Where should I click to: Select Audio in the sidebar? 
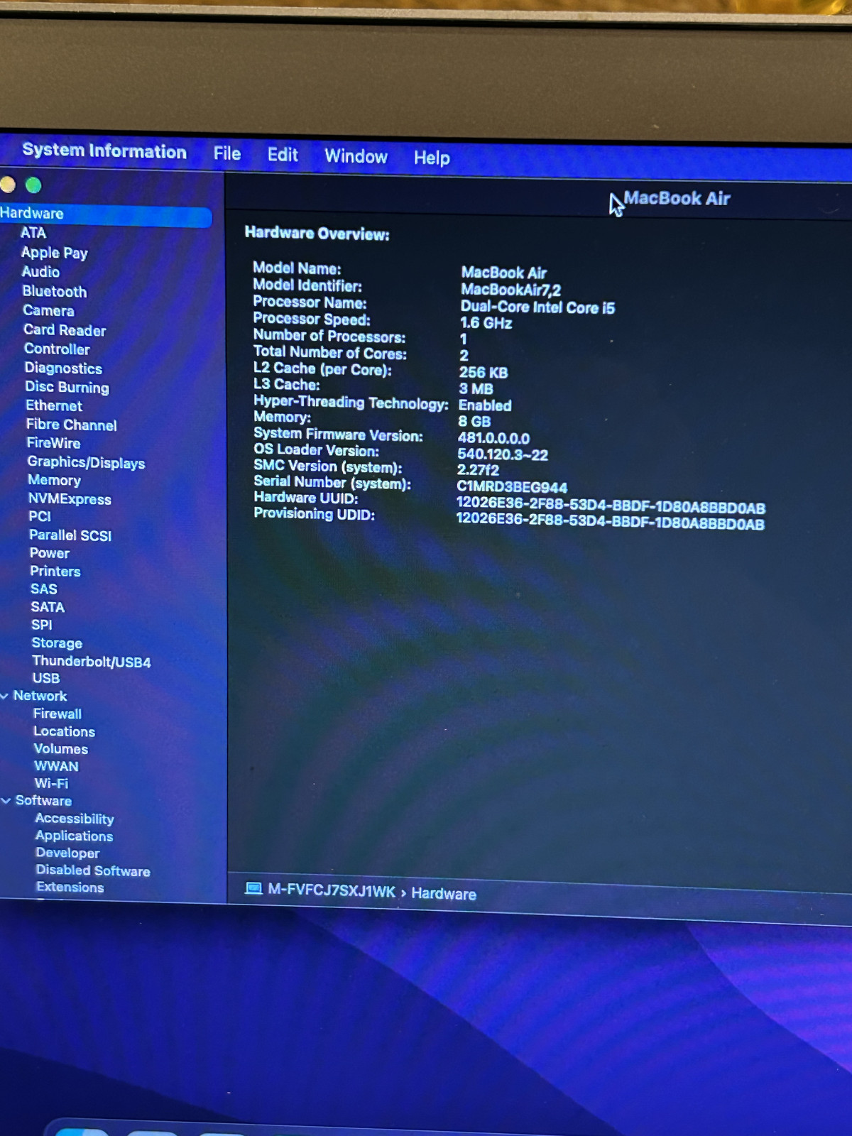tap(40, 272)
